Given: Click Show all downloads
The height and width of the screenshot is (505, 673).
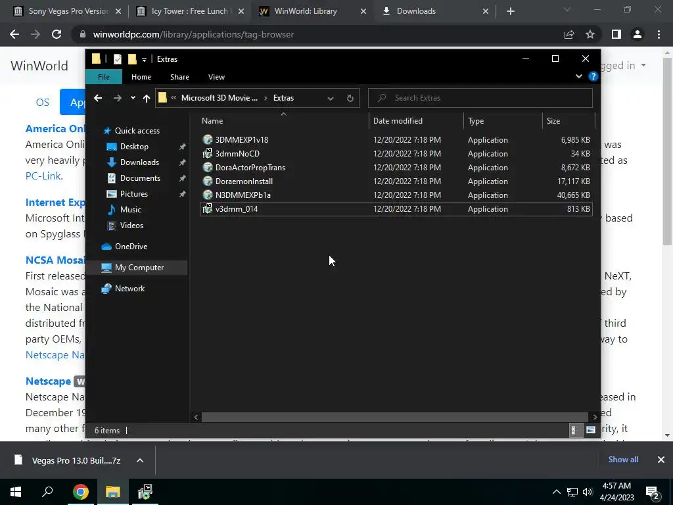Looking at the screenshot, I should (623, 460).
